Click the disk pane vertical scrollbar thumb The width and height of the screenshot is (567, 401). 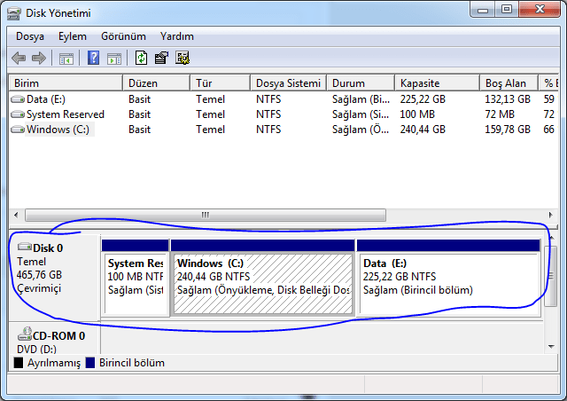[551, 276]
